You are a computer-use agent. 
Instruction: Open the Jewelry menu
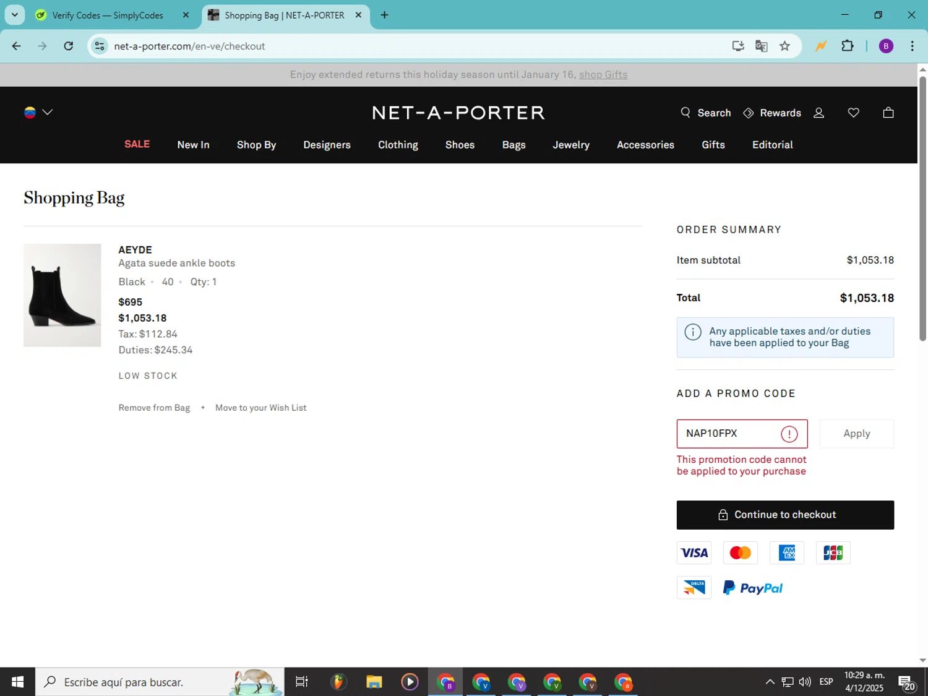(571, 145)
